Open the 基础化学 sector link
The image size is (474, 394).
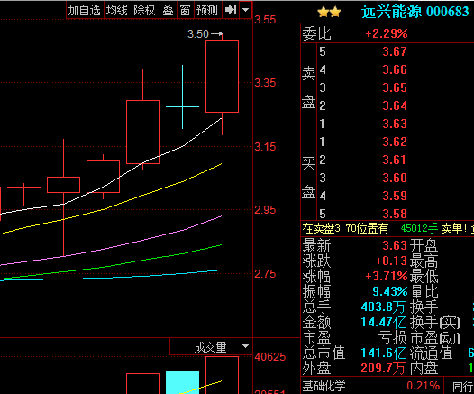pyautogui.click(x=324, y=386)
